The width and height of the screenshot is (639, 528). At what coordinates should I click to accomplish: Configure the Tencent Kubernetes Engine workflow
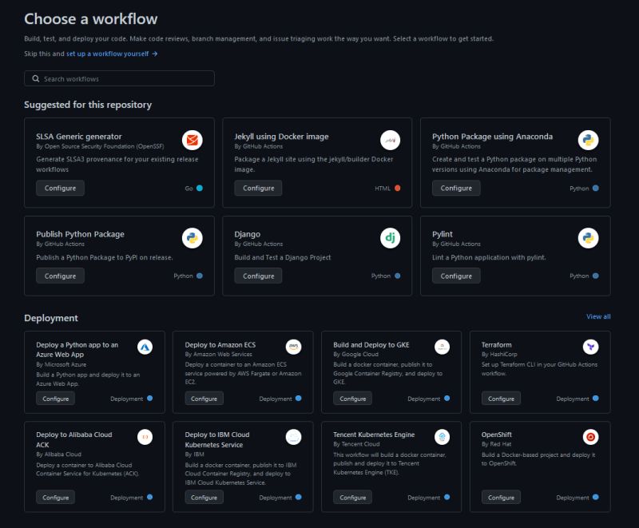(x=352, y=497)
